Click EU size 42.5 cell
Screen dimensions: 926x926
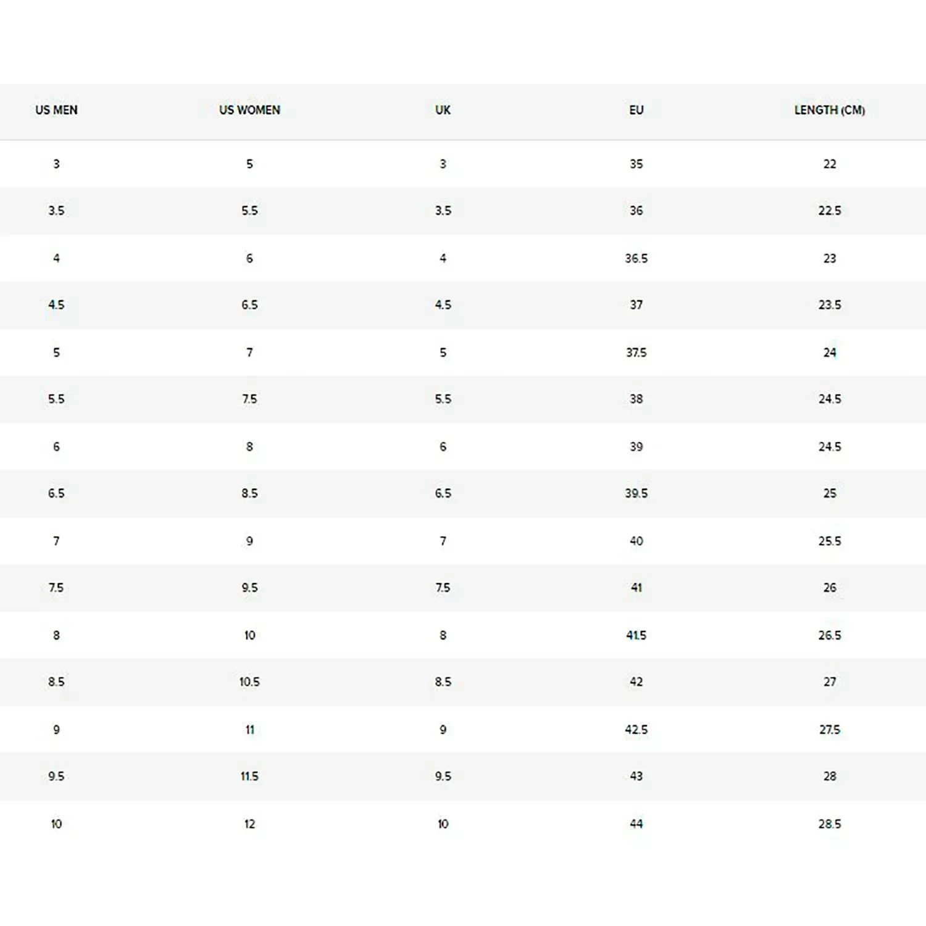(x=636, y=730)
